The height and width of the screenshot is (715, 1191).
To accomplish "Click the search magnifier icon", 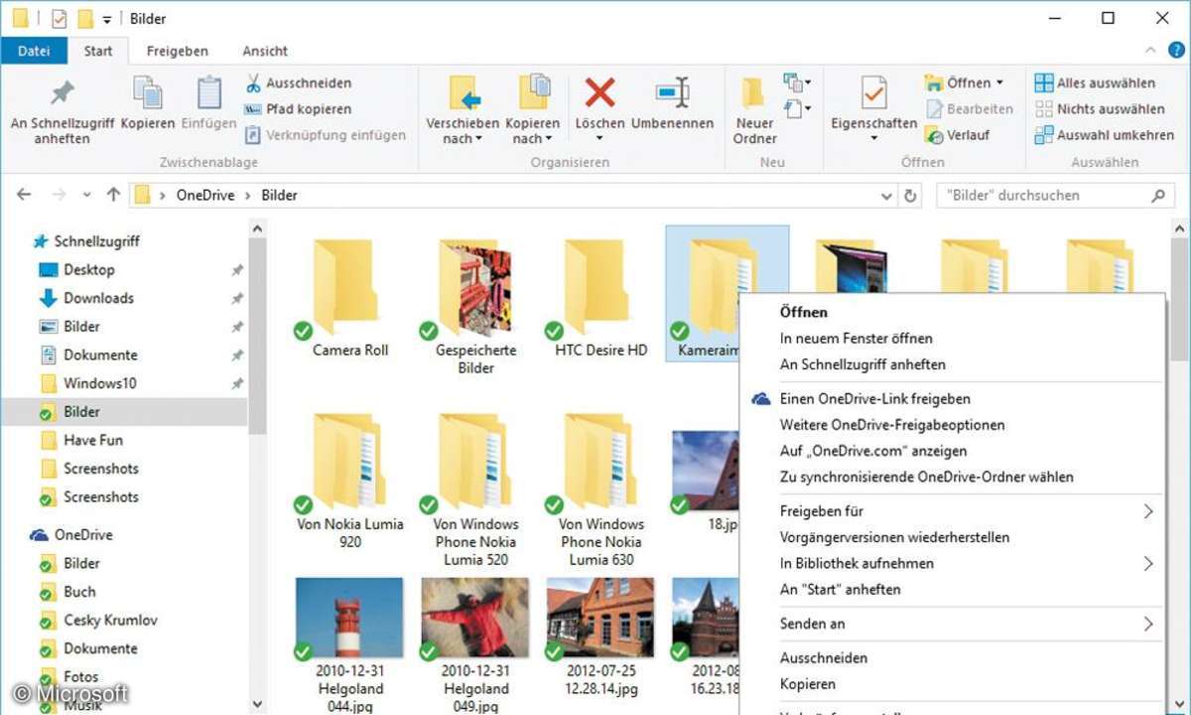I will (x=1157, y=196).
